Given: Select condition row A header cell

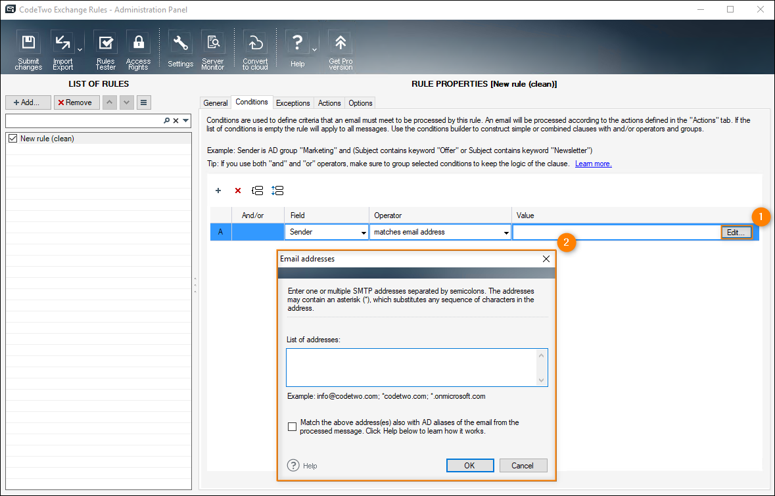Looking at the screenshot, I should pyautogui.click(x=220, y=232).
